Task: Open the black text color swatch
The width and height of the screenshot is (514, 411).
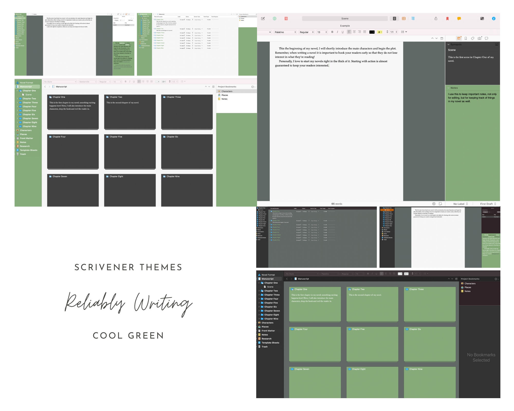Action: point(372,32)
